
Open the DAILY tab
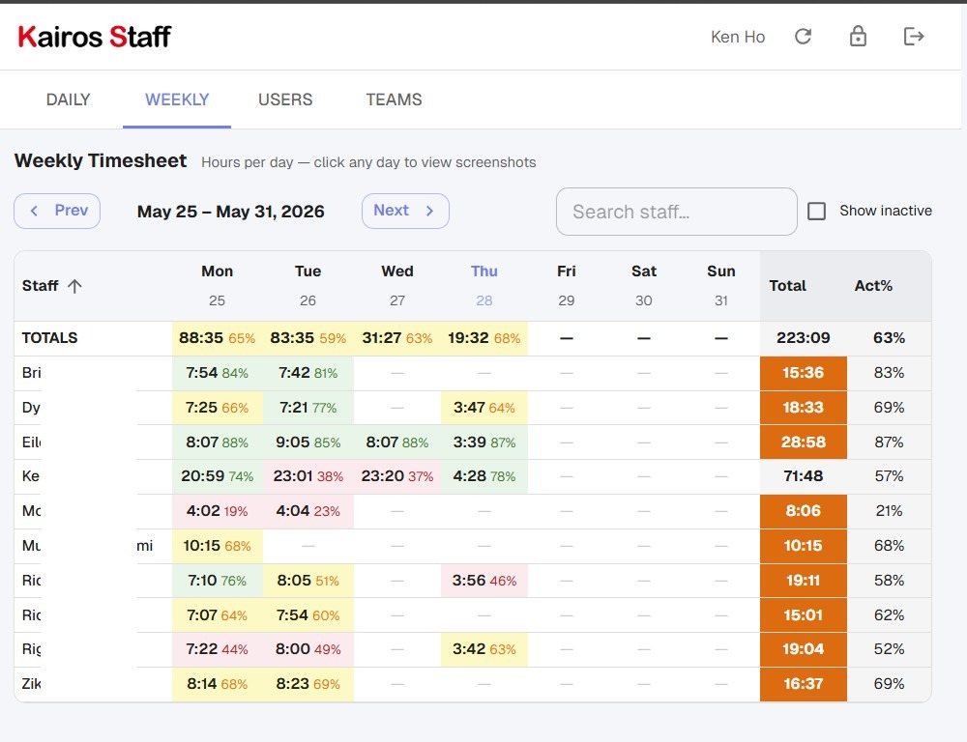pyautogui.click(x=68, y=100)
